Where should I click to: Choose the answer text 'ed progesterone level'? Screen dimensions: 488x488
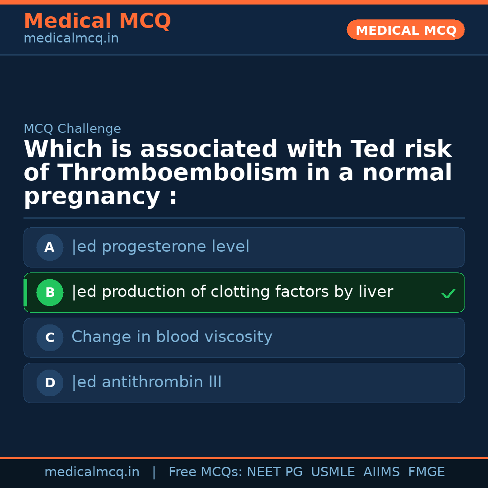click(160, 247)
